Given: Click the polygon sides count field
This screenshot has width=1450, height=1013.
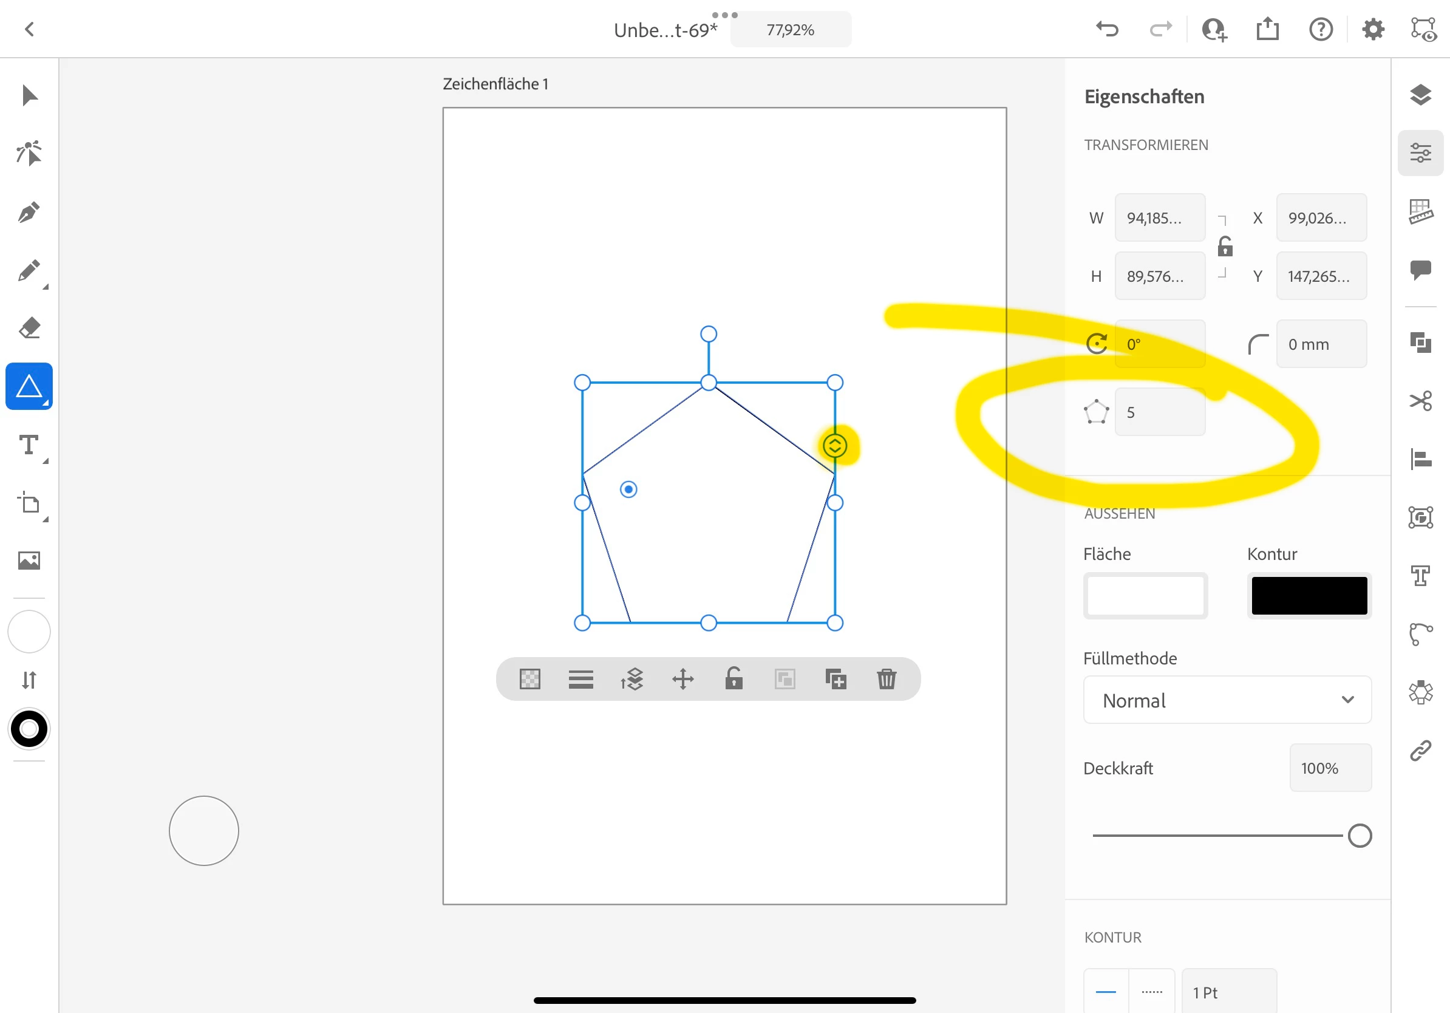Looking at the screenshot, I should 1159,412.
